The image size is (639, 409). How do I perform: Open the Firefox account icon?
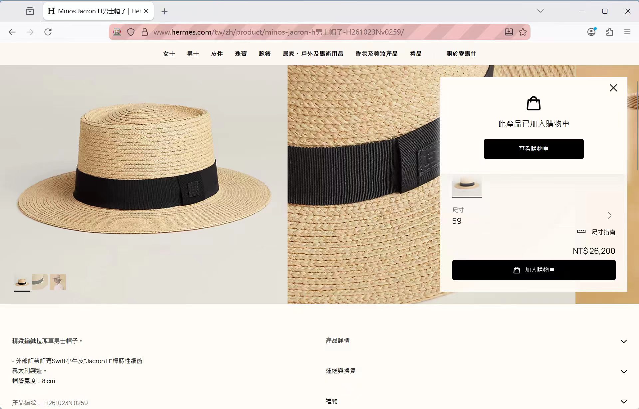(591, 32)
